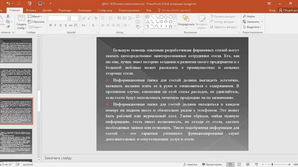The height and width of the screenshot is (167, 298).
Task: Increase font size with the larger A icon
Action: [84, 18]
